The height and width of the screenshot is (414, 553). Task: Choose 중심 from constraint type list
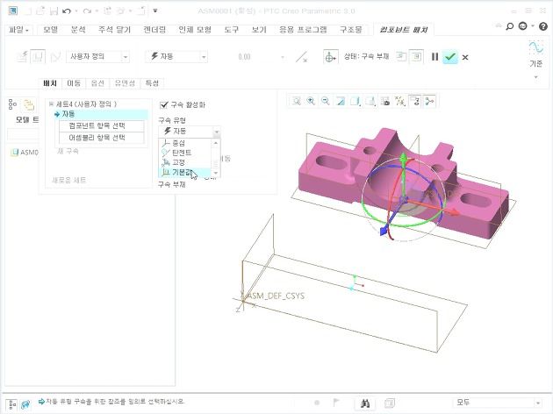(185, 143)
